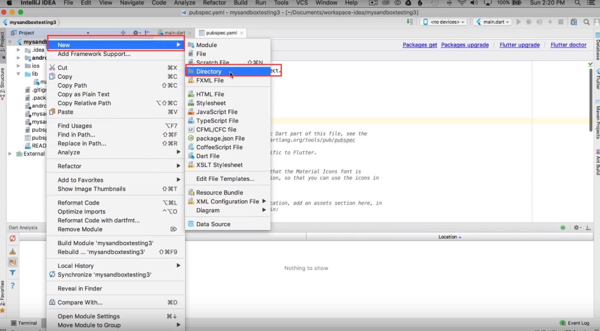Open the Database side tool window
This screenshot has width=600, height=331.
pos(597,47)
